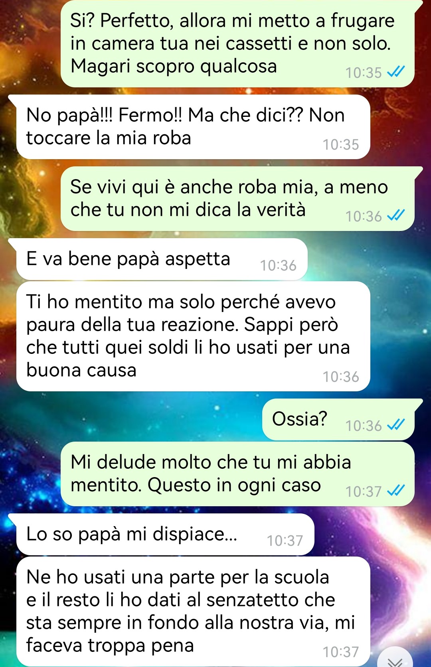Click the 10:35 timestamp on 'No papà' message
The image size is (431, 667).
click(x=341, y=144)
